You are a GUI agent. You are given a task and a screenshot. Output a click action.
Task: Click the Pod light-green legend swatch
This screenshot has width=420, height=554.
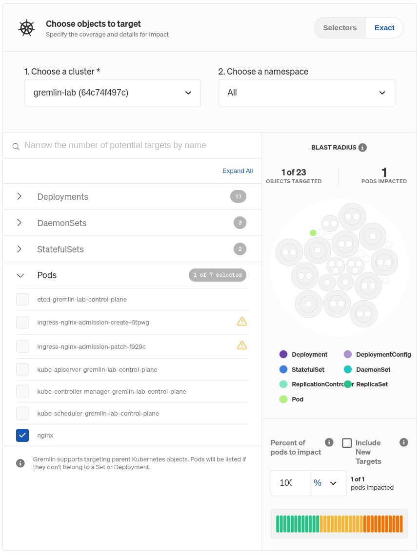click(283, 399)
